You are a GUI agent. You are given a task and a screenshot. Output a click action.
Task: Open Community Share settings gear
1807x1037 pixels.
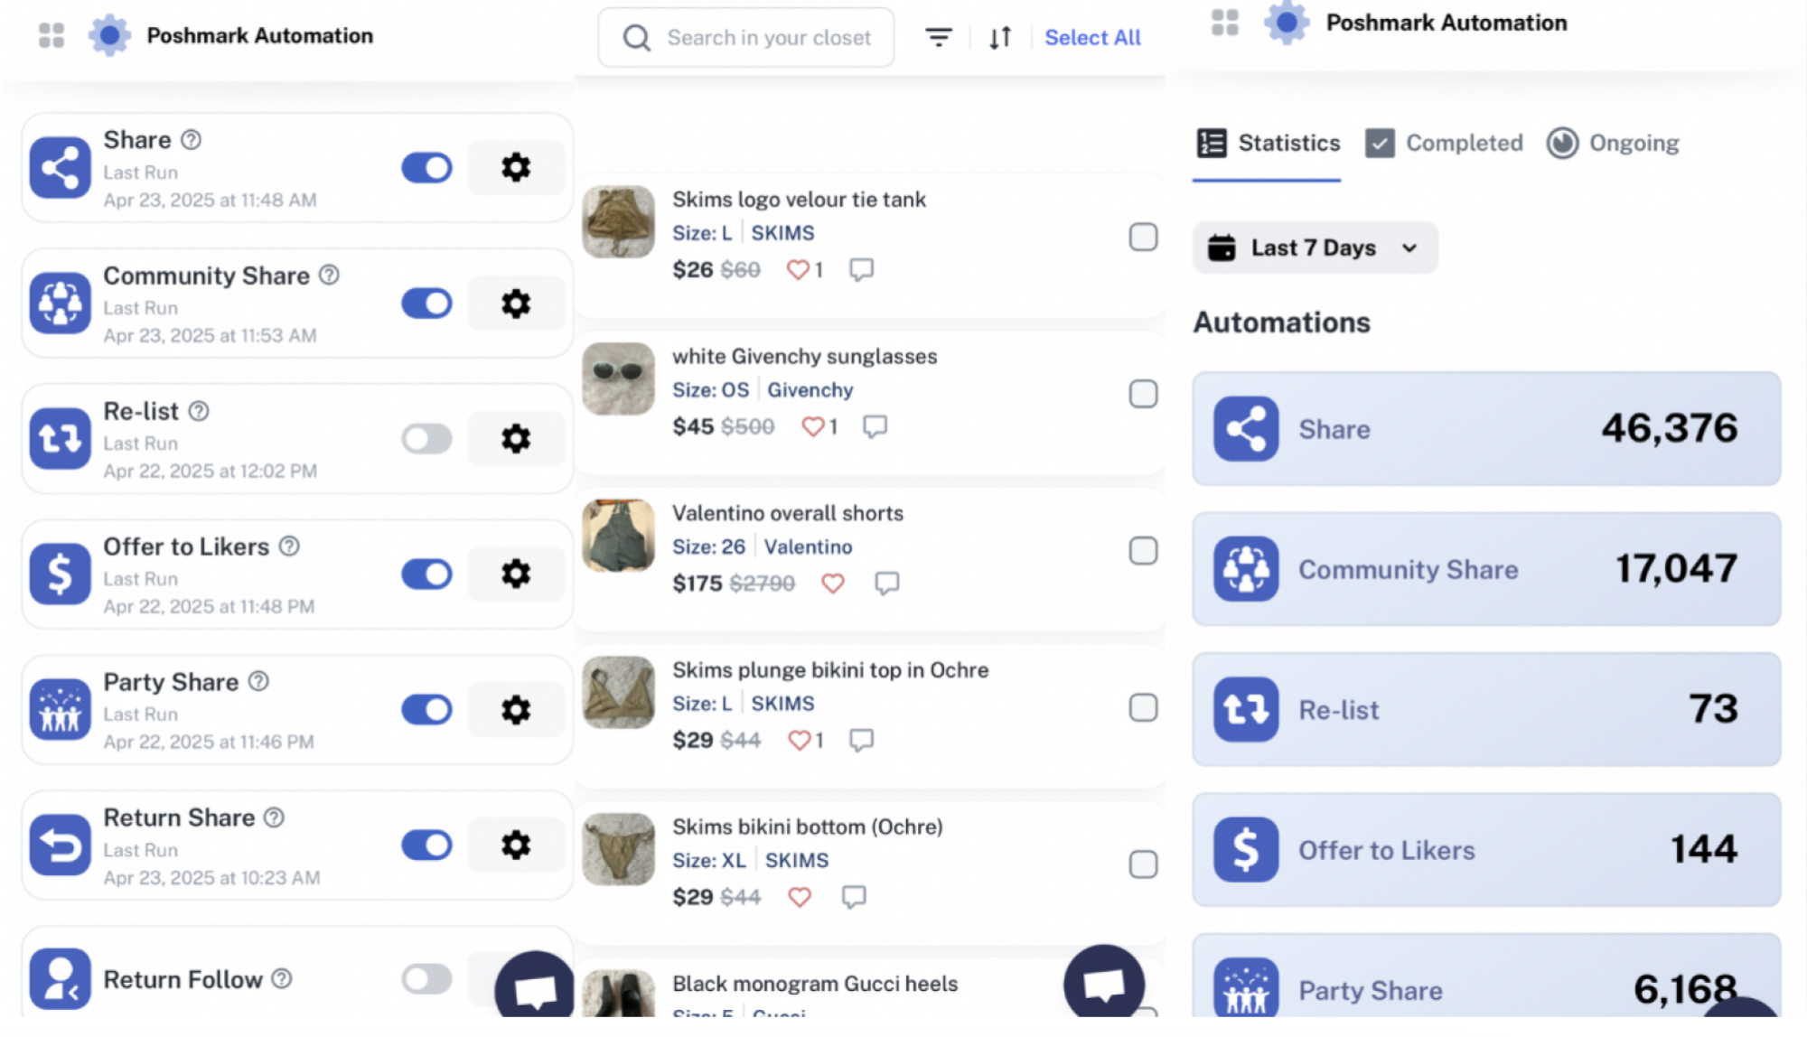tap(516, 304)
